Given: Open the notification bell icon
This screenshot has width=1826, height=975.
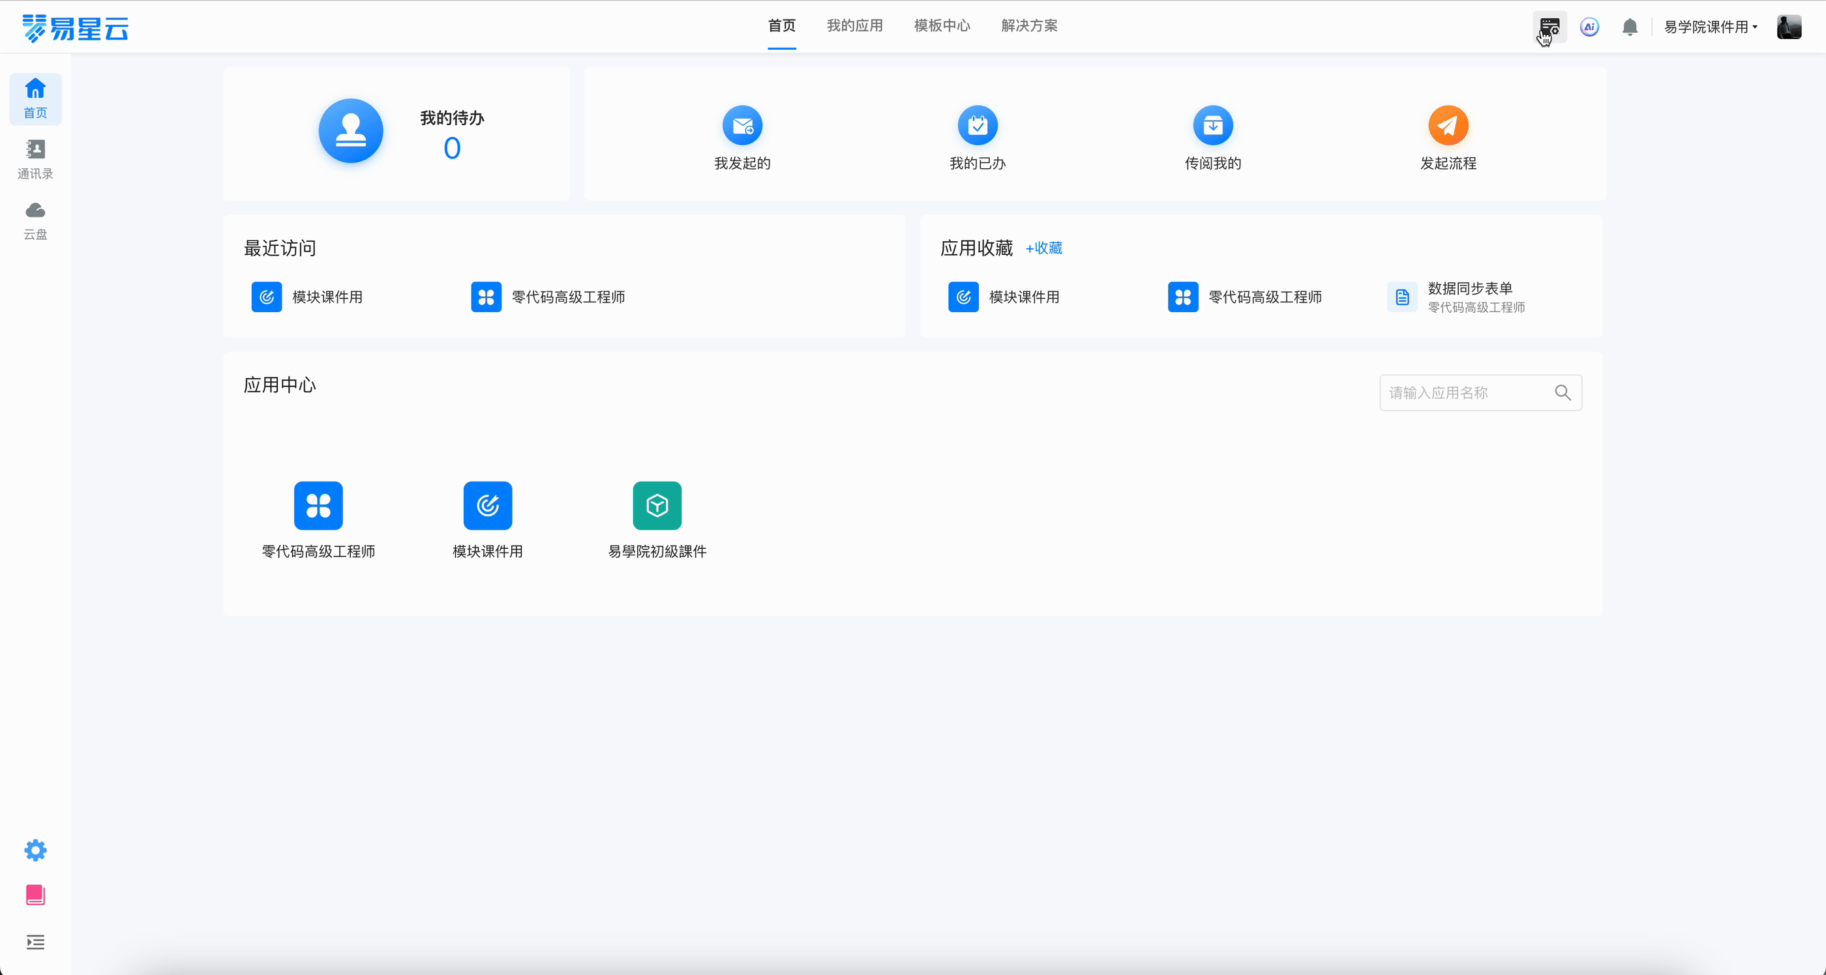Looking at the screenshot, I should click(x=1630, y=27).
